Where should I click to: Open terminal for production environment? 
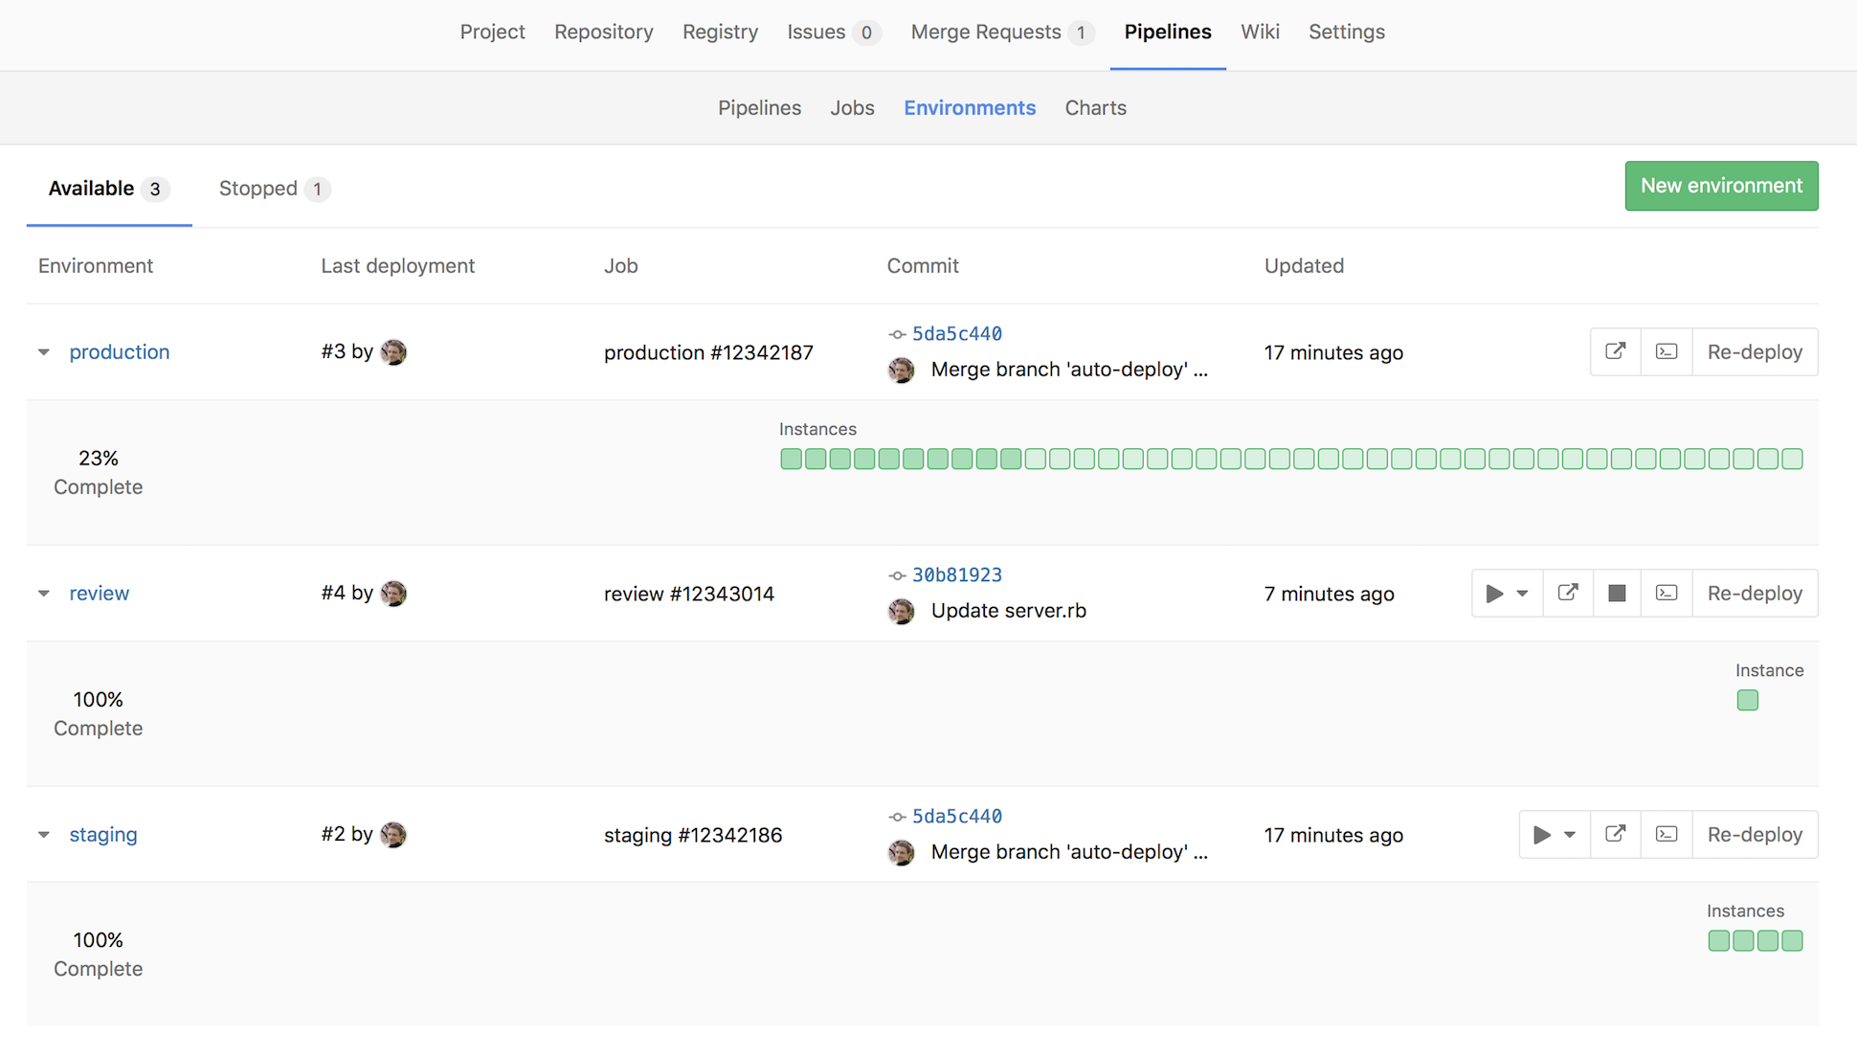pos(1666,351)
